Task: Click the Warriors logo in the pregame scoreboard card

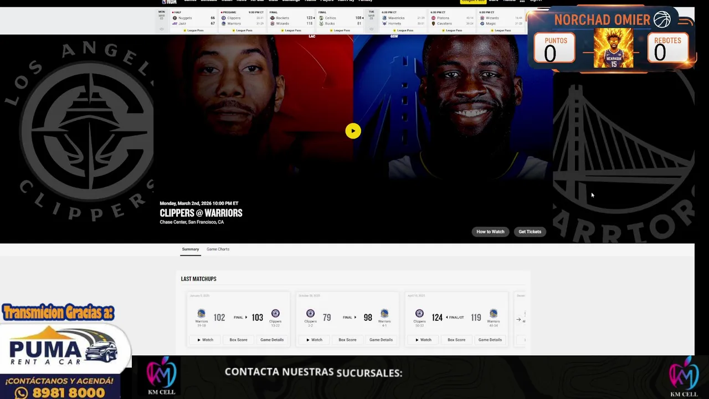Action: pyautogui.click(x=224, y=24)
